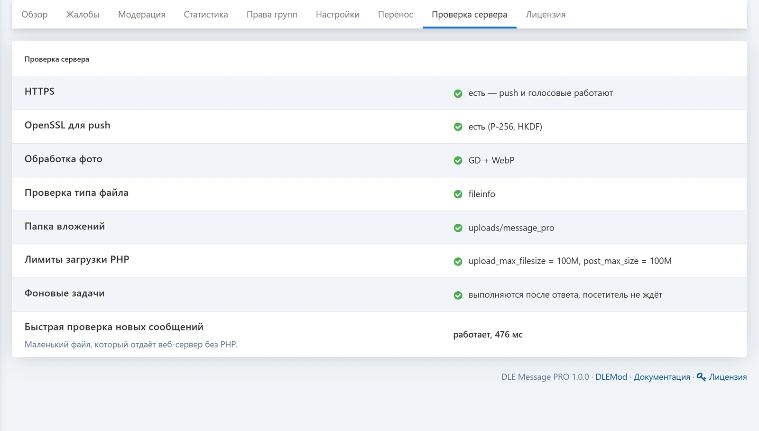Open the Лицензия tab in top navigation
The height and width of the screenshot is (431, 759).
pyautogui.click(x=546, y=14)
